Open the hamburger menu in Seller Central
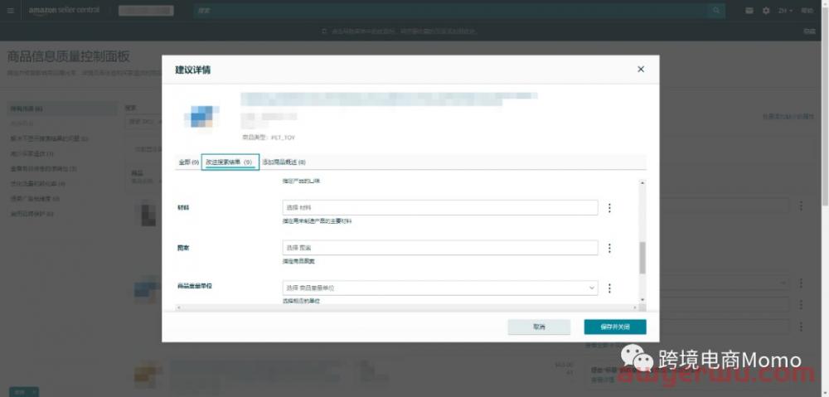This screenshot has height=397, width=829. tap(11, 11)
